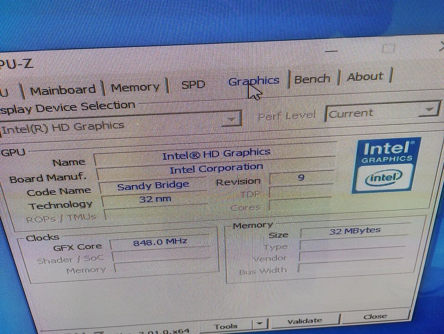This screenshot has width=444, height=334.
Task: Click the Intel Corporation board manufacturer field
Action: [x=216, y=169]
